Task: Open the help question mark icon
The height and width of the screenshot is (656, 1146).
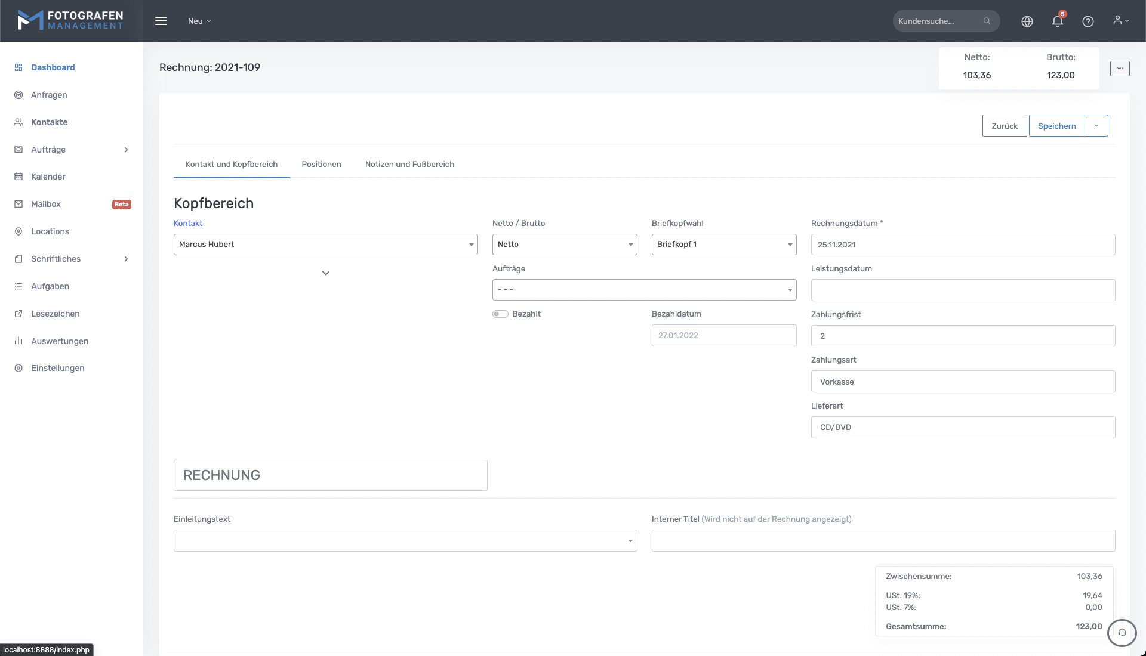Action: click(x=1088, y=21)
